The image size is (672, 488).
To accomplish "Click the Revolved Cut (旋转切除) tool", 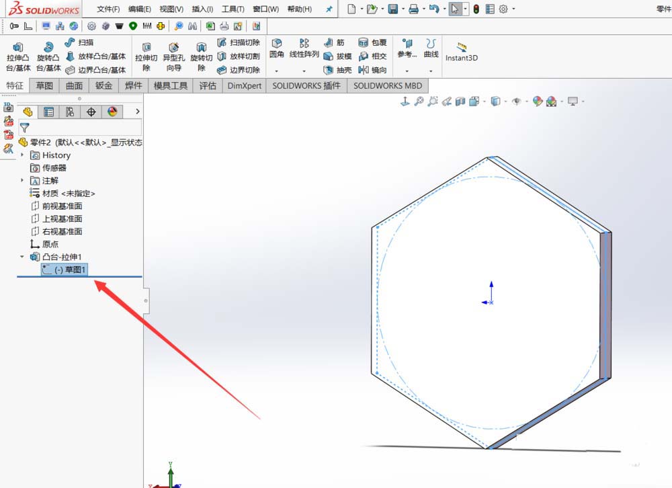I will (x=202, y=56).
